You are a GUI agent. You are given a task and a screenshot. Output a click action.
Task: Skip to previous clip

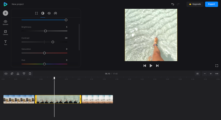click(144, 66)
